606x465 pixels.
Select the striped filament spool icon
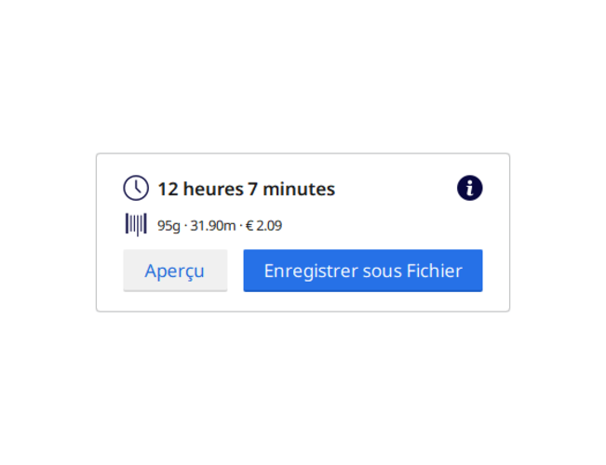click(x=136, y=224)
